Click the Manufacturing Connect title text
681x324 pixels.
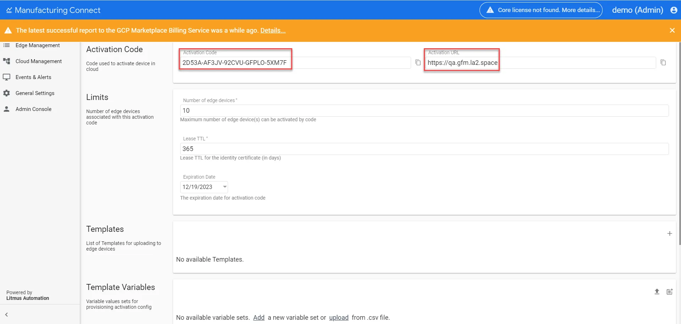coord(57,10)
